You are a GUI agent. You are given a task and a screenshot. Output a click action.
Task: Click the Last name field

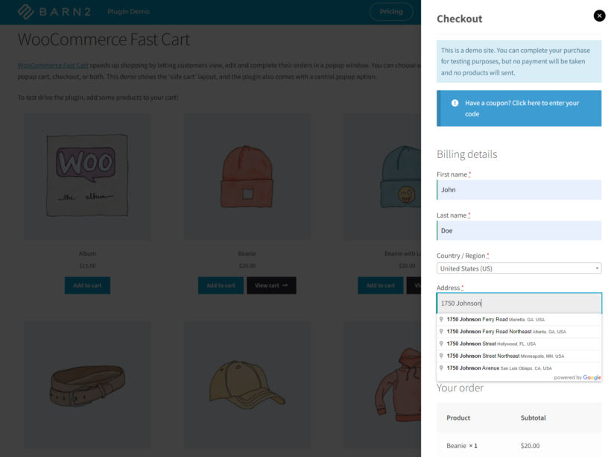coord(519,230)
